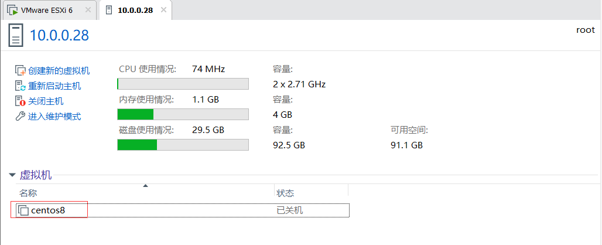Click the VMware ESXi tab icon

click(12, 11)
